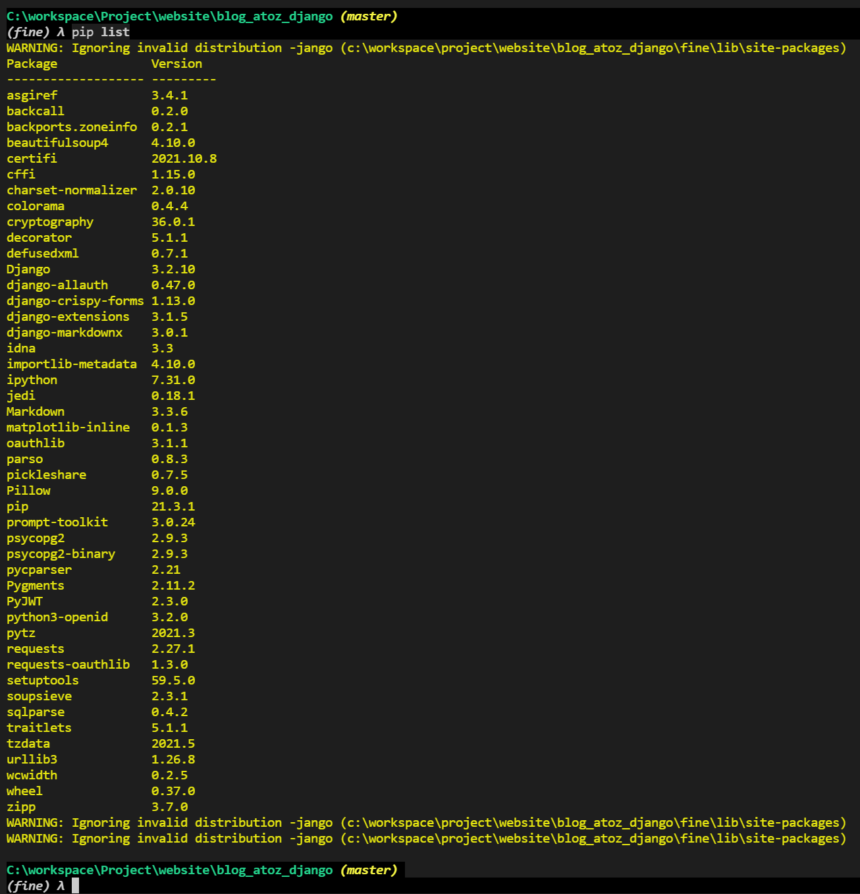Click the 'pip list' command text

click(101, 32)
